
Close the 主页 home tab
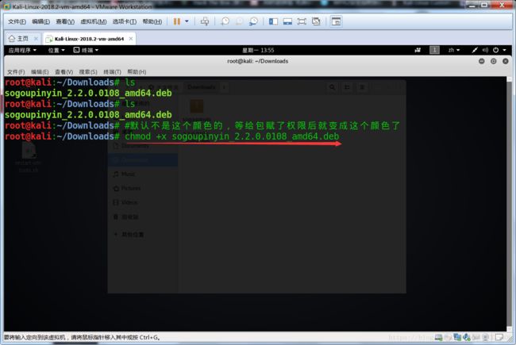[x=36, y=39]
